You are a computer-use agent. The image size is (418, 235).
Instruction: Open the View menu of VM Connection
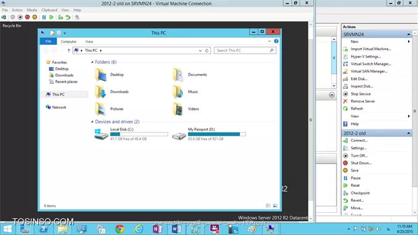tap(65, 10)
